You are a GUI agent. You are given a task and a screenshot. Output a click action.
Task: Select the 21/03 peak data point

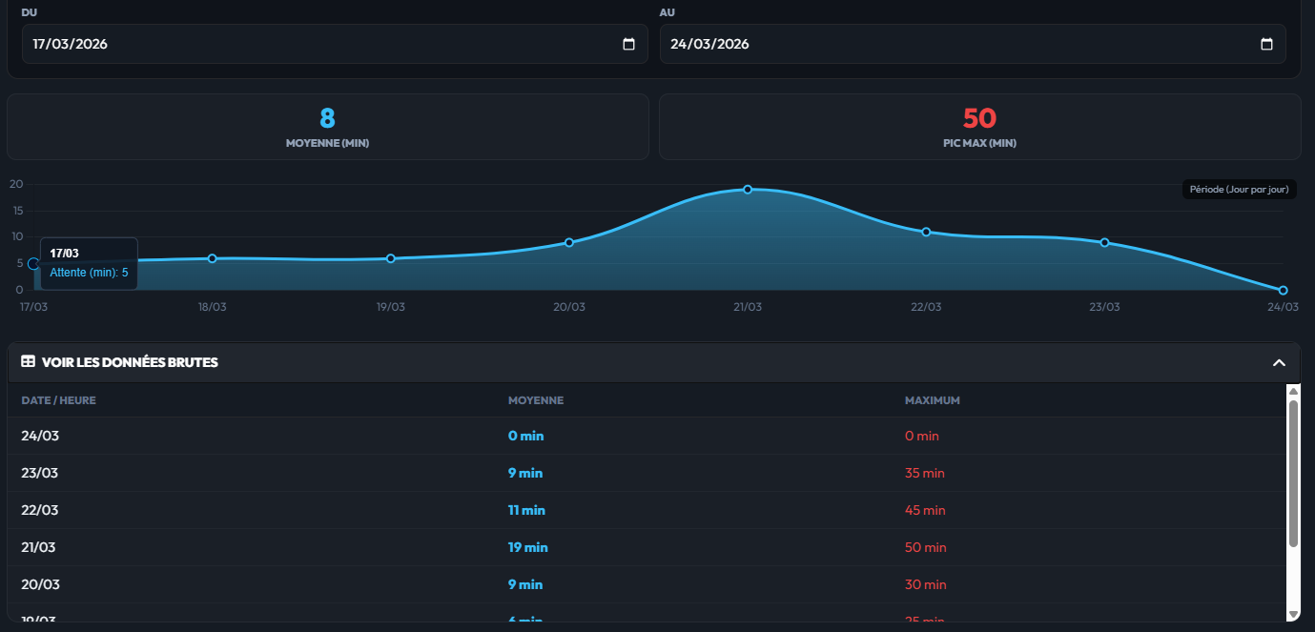pos(748,190)
